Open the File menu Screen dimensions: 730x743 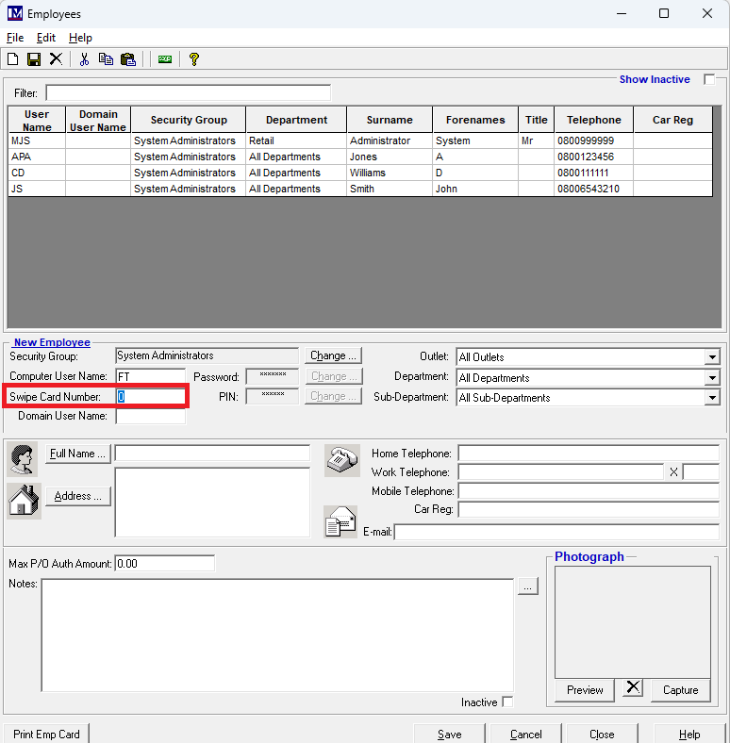pos(15,38)
